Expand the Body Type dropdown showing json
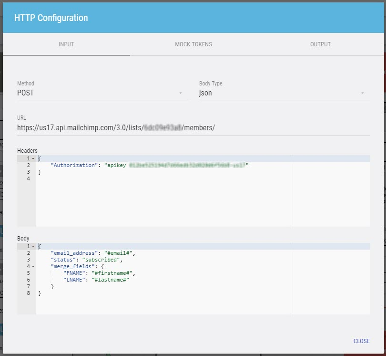 [x=284, y=93]
